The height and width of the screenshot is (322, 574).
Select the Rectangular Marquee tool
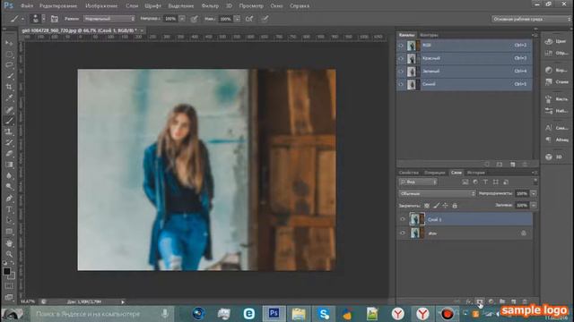pos(9,55)
